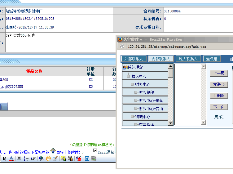Click the insert hyperlink globe icon
The image size is (233, 174).
tap(41, 158)
